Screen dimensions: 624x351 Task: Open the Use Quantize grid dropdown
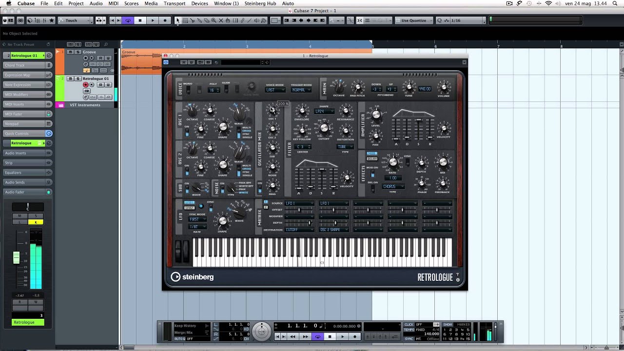tap(414, 20)
